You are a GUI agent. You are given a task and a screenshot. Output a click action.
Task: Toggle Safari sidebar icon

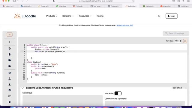[x=14, y=1]
